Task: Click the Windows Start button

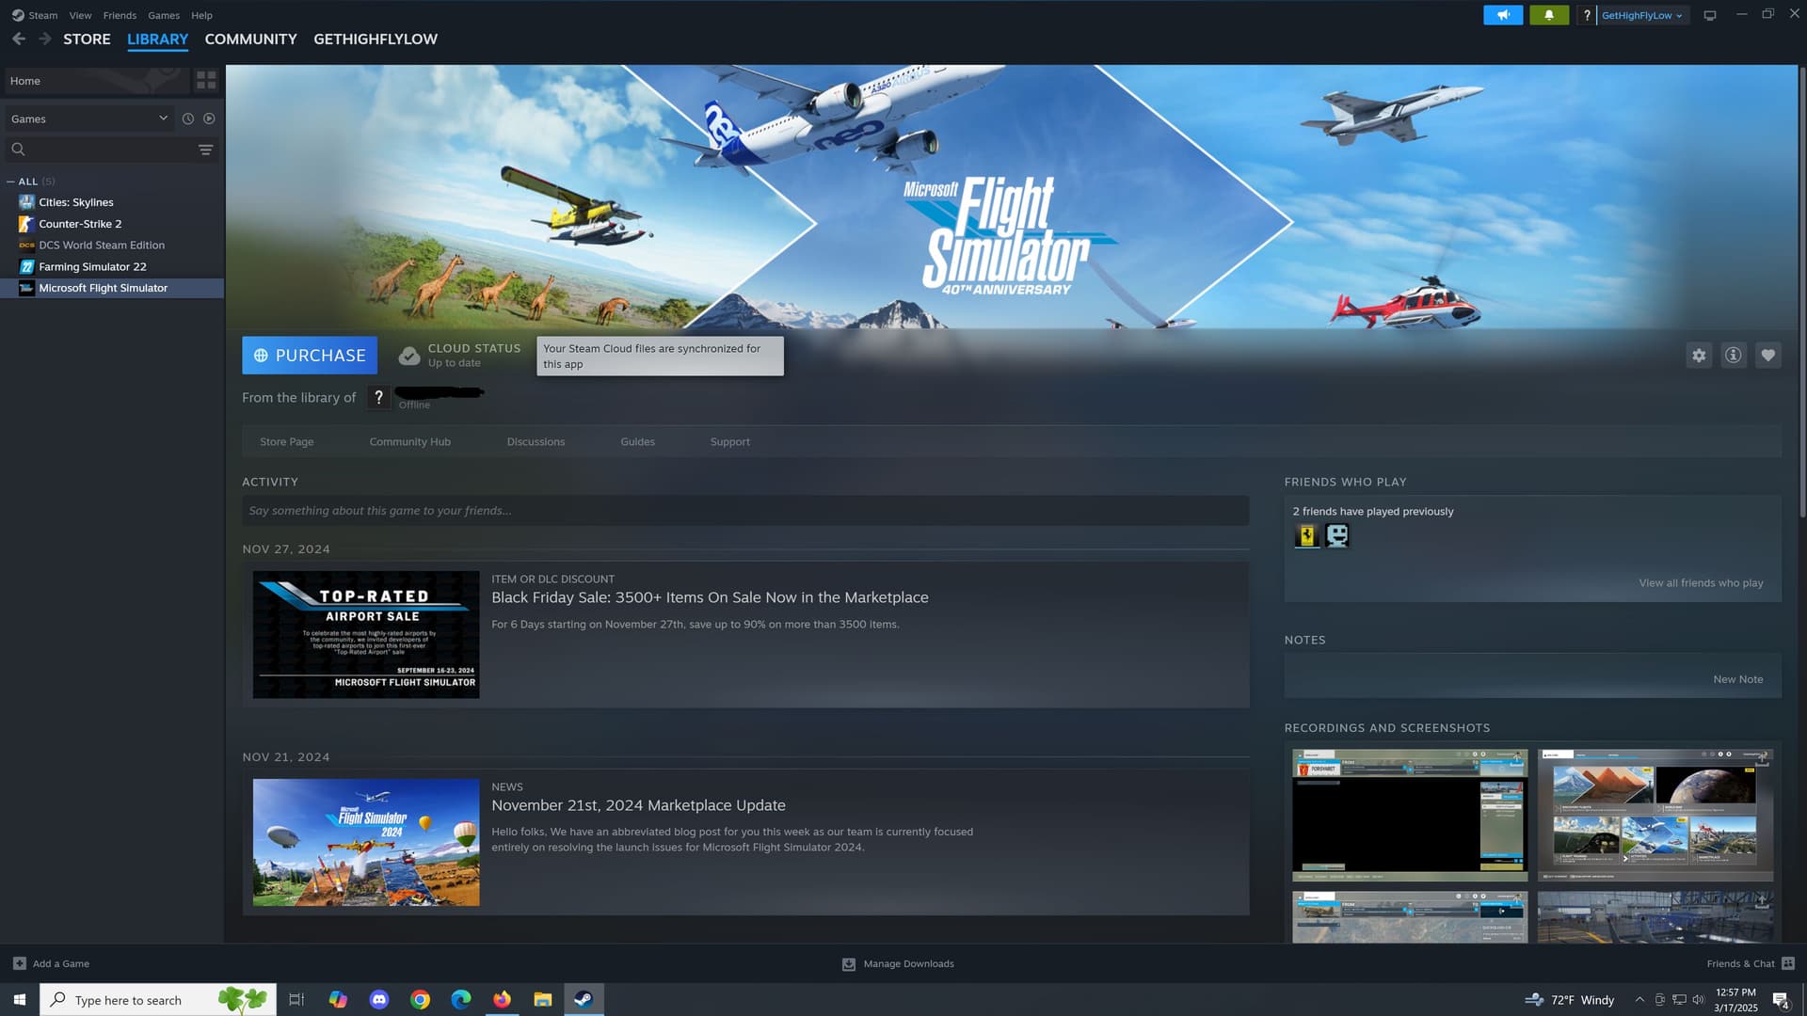Action: 19,1000
